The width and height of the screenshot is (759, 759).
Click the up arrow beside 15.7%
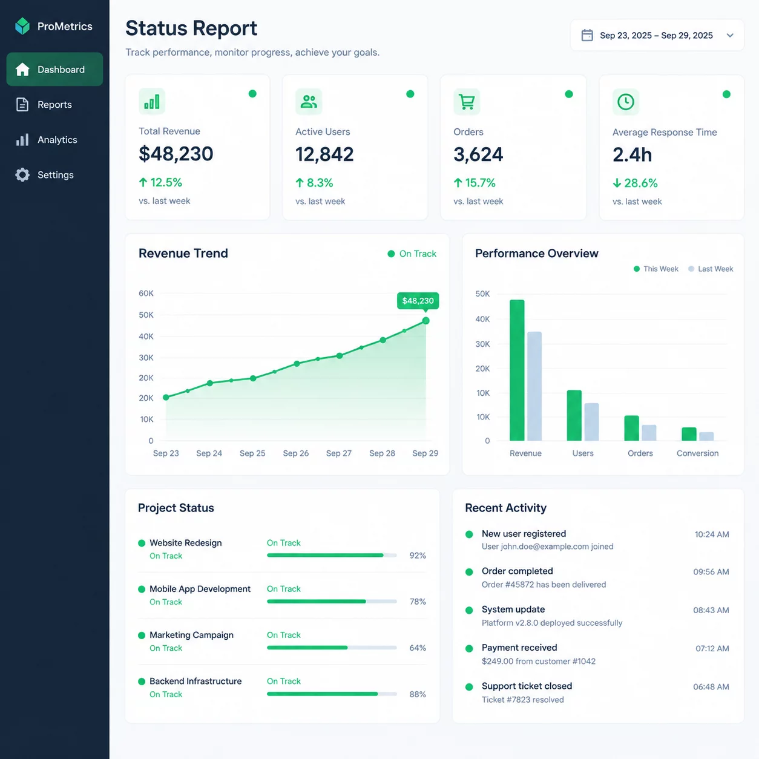[458, 183]
